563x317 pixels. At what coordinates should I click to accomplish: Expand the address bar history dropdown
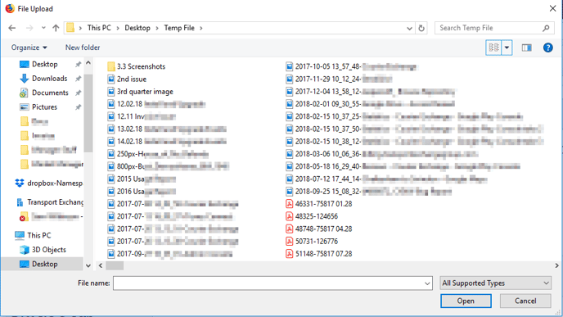409,28
